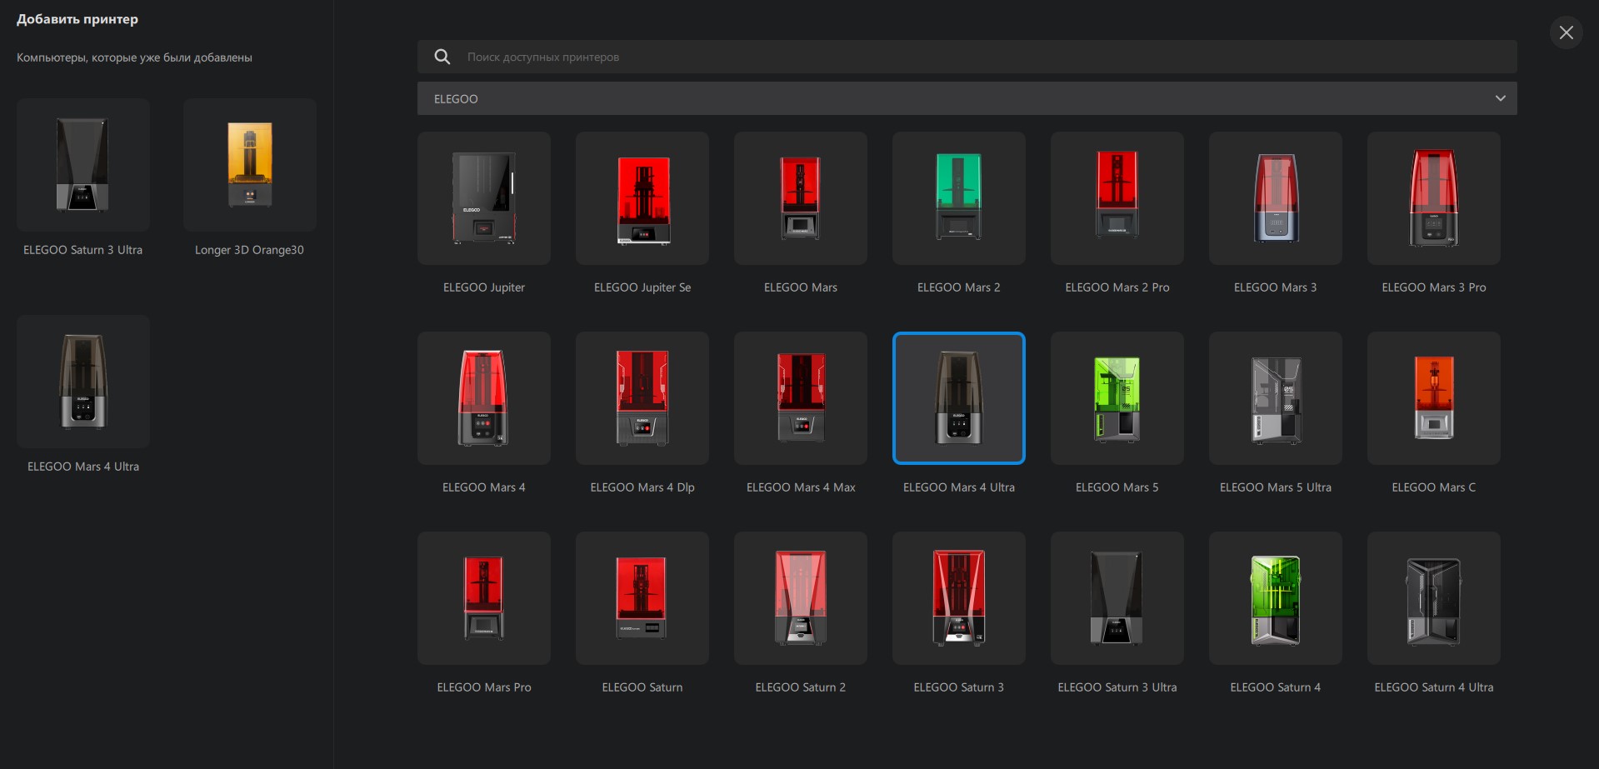Select the ELEGOO Jupiter printer thumbnail
Screen dimensions: 1599x769
click(x=483, y=198)
